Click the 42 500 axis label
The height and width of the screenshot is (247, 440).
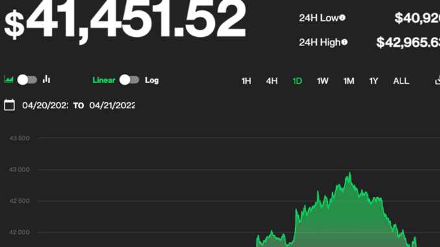coord(19,201)
